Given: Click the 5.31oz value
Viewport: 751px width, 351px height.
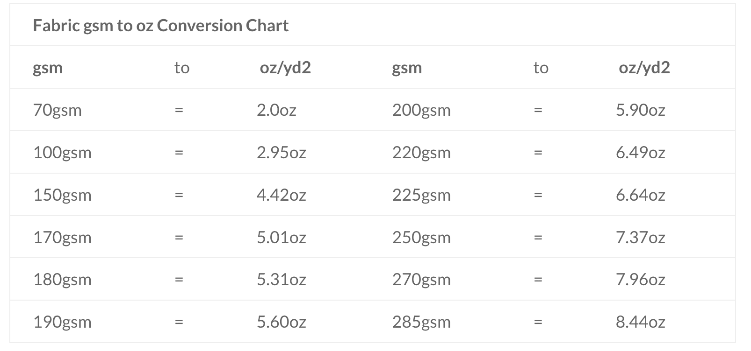Looking at the screenshot, I should (x=282, y=280).
